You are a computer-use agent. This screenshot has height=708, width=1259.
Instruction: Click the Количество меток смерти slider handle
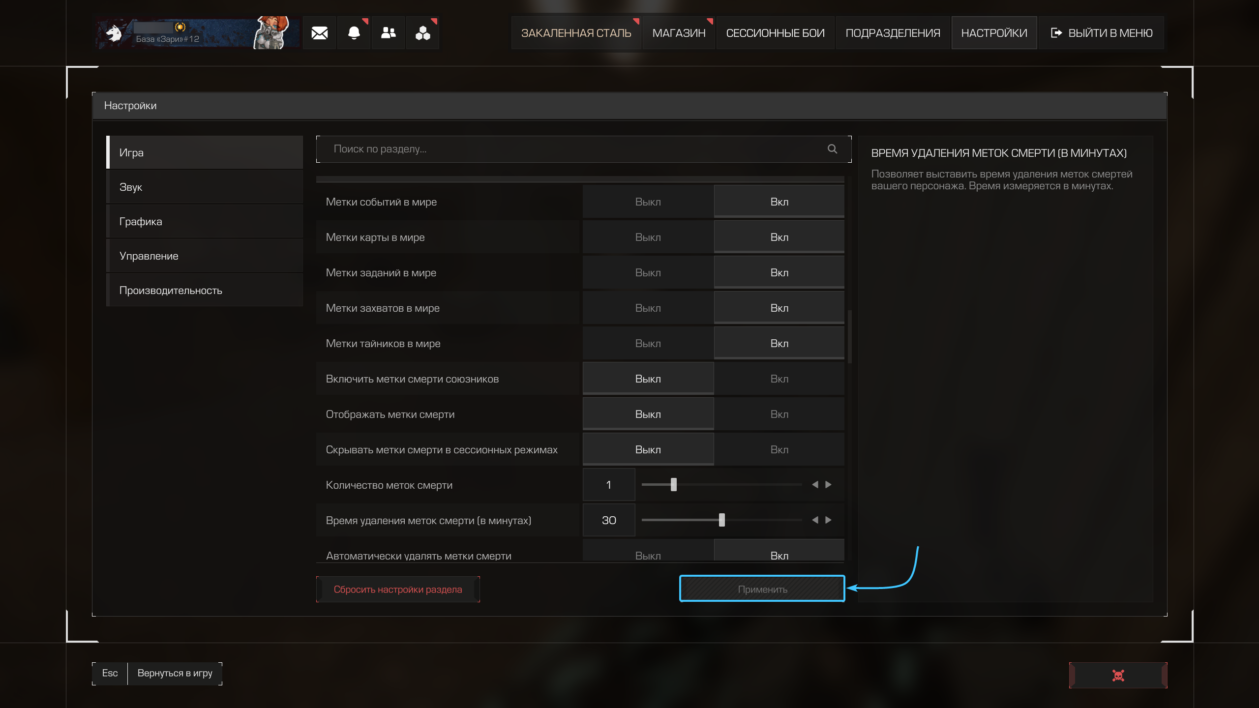pos(674,485)
